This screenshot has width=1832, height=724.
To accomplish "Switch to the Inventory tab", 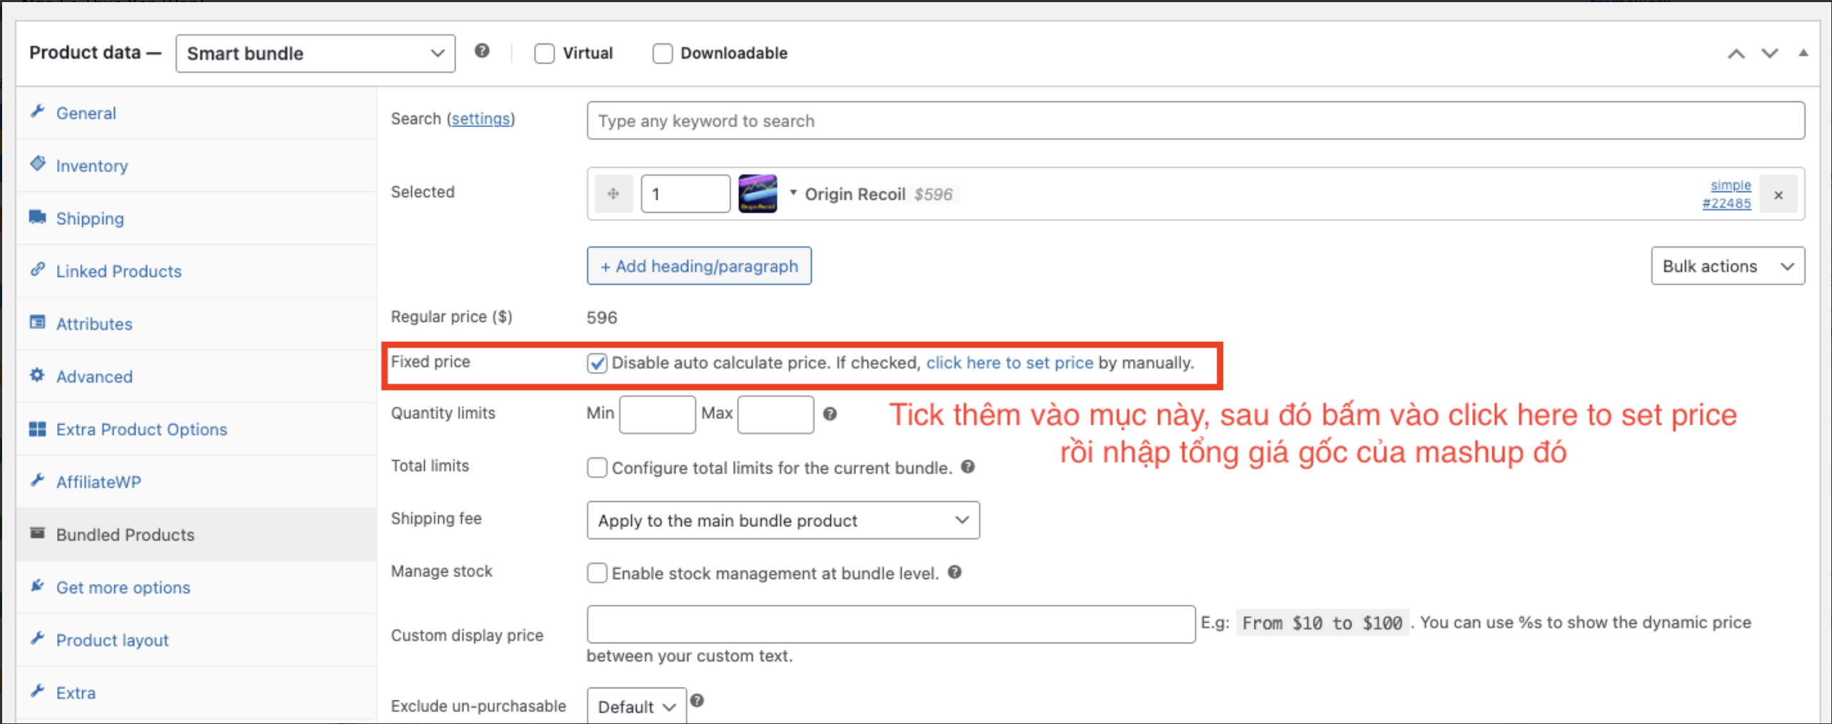I will pos(91,166).
